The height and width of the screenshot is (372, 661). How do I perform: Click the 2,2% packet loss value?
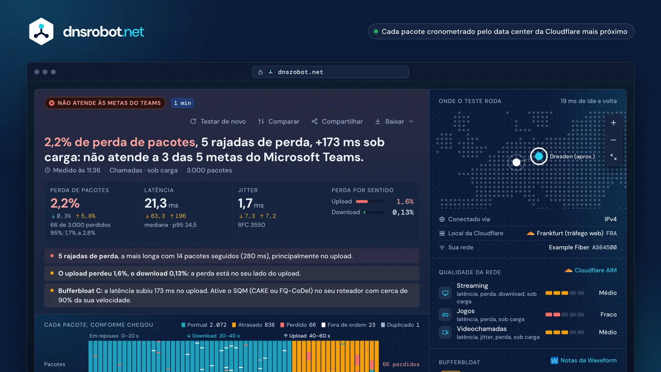(65, 203)
